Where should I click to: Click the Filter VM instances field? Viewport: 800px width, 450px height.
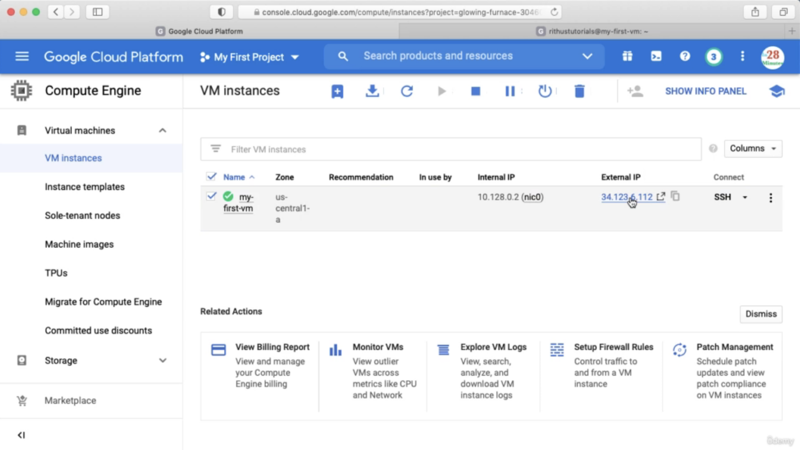tap(451, 149)
